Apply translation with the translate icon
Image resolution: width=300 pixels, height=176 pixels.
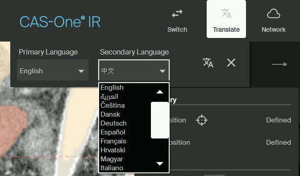click(208, 63)
